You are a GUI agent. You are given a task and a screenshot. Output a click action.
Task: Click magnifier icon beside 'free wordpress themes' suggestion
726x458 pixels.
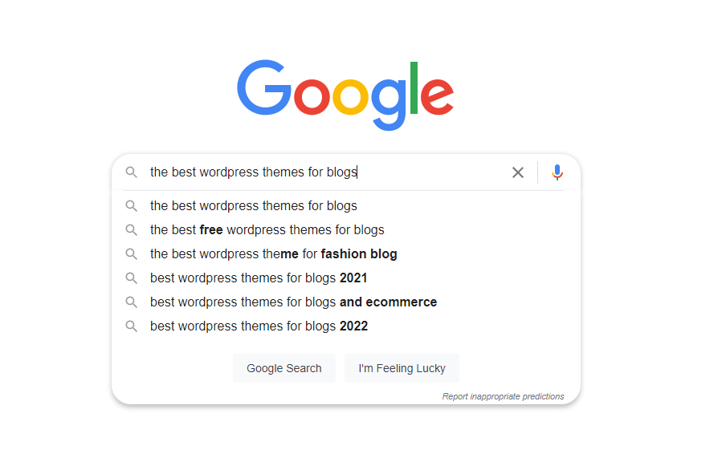coord(132,230)
